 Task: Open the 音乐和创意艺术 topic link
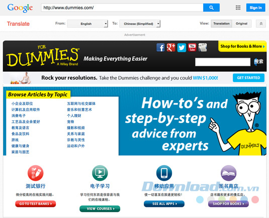79,110
